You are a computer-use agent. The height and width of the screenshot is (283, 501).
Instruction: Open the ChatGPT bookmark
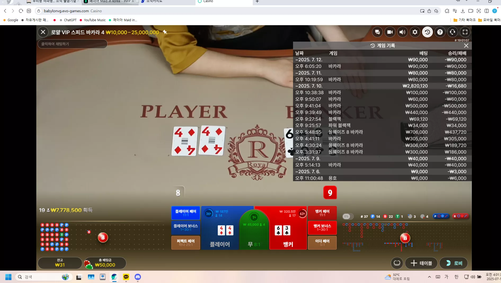68,20
